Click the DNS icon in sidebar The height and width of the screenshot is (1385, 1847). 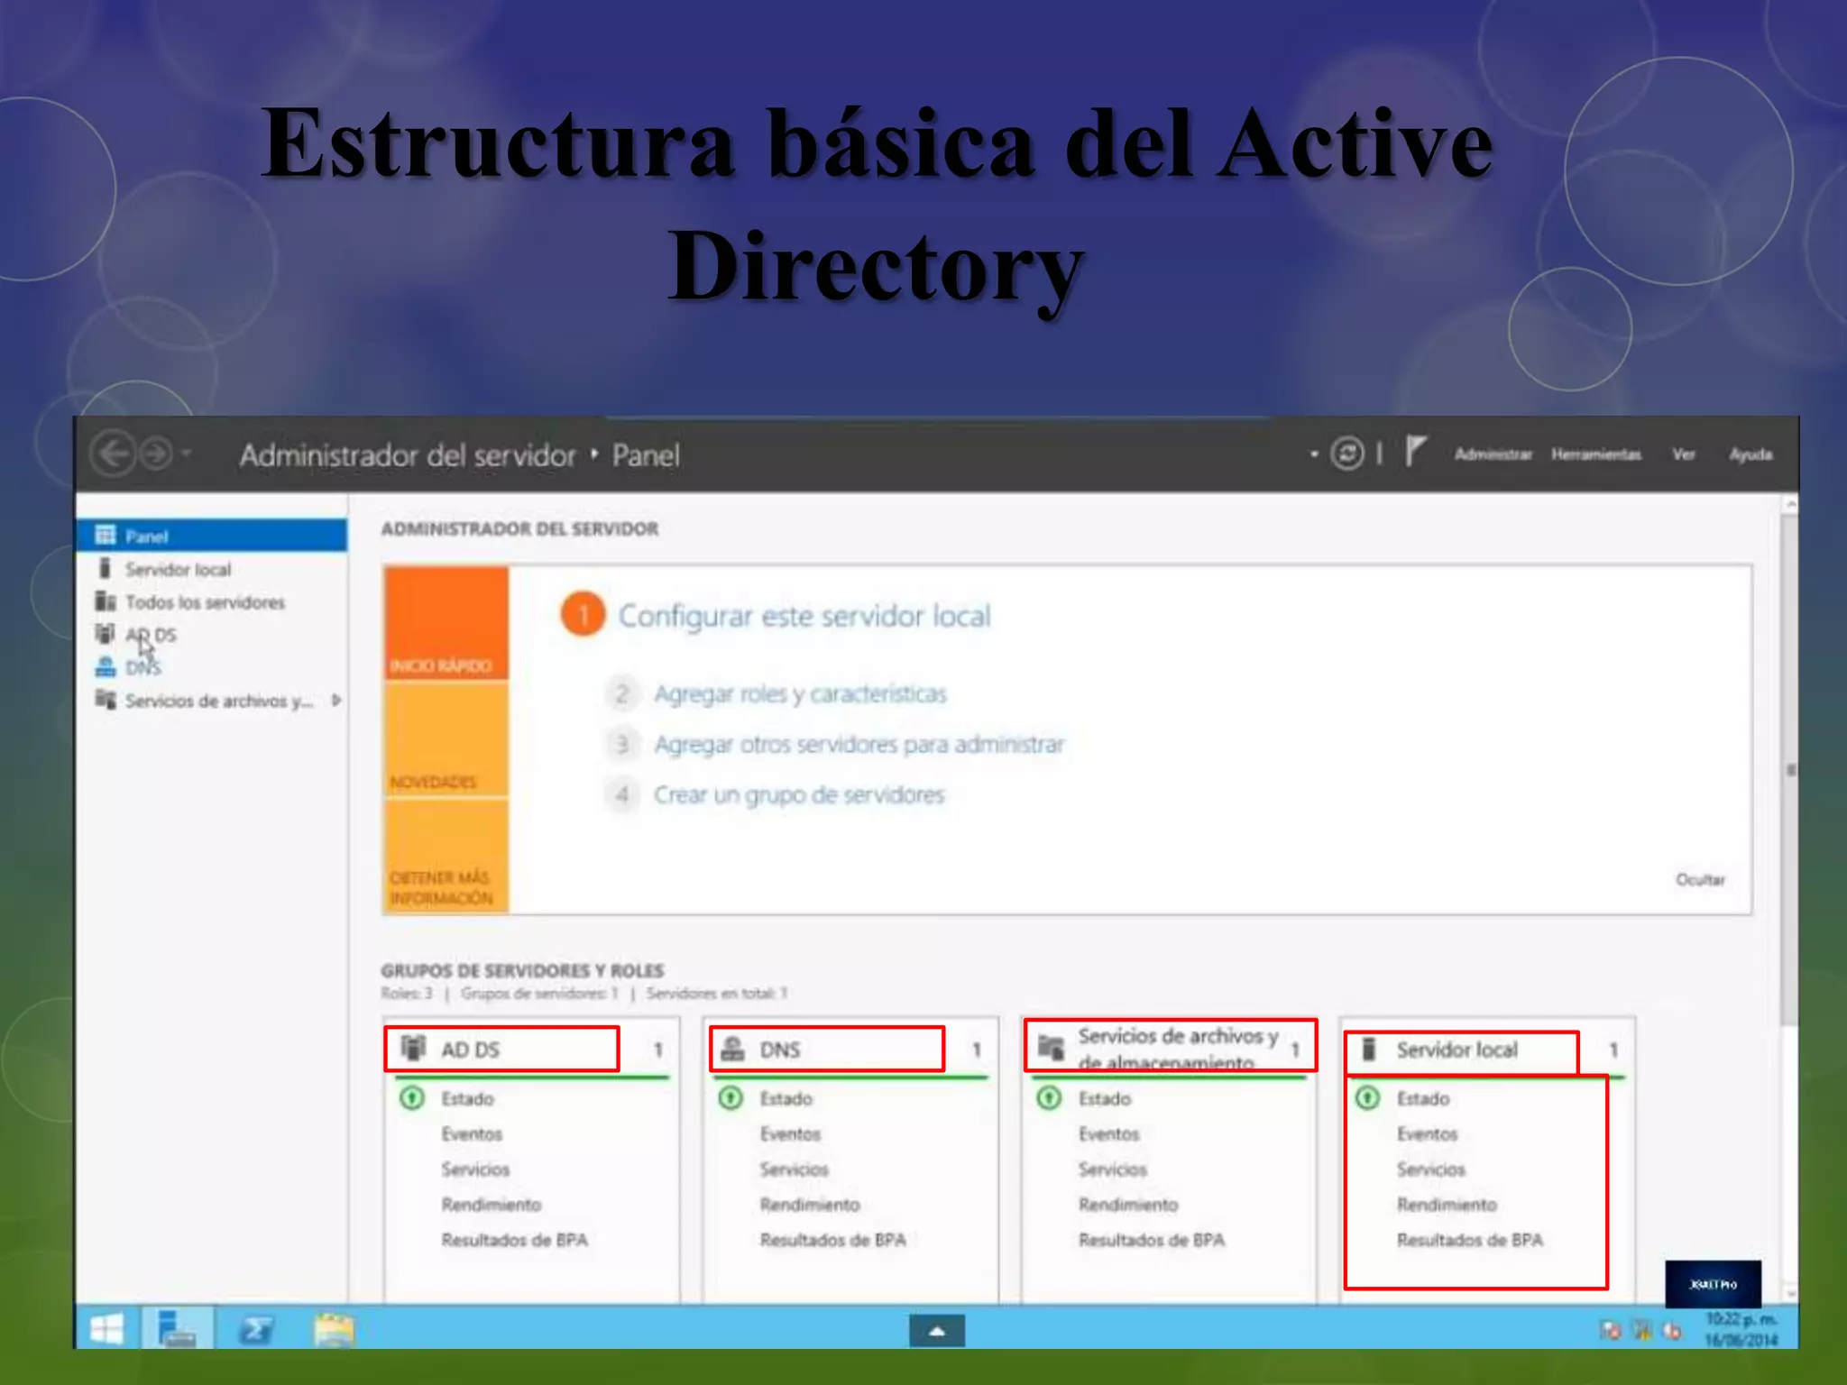(106, 667)
